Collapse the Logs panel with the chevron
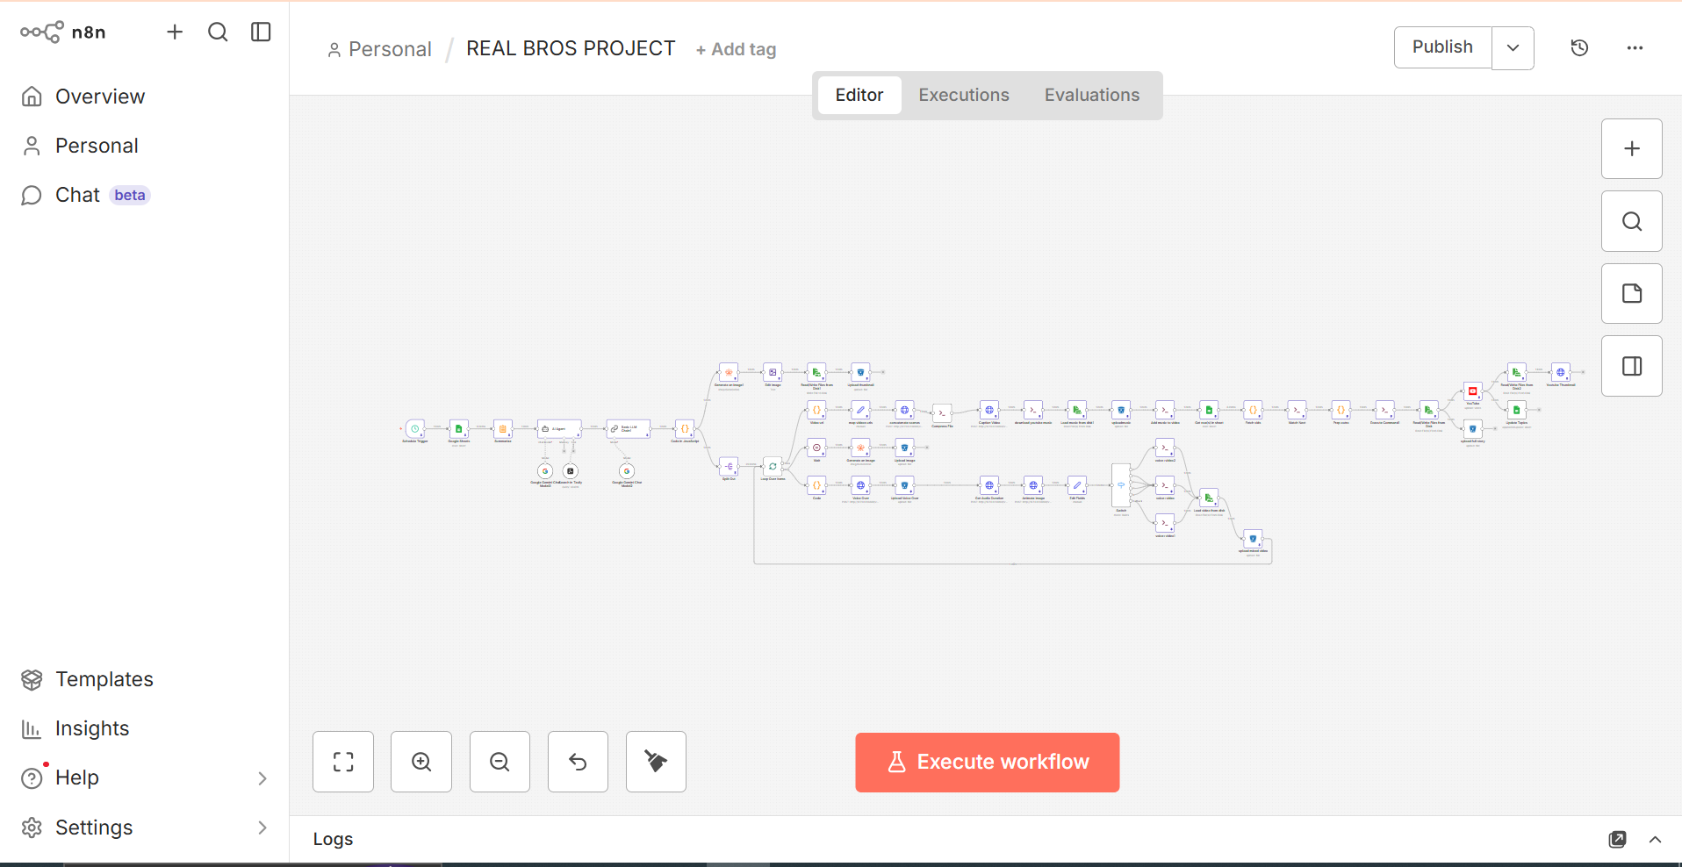This screenshot has height=867, width=1682. [1656, 840]
